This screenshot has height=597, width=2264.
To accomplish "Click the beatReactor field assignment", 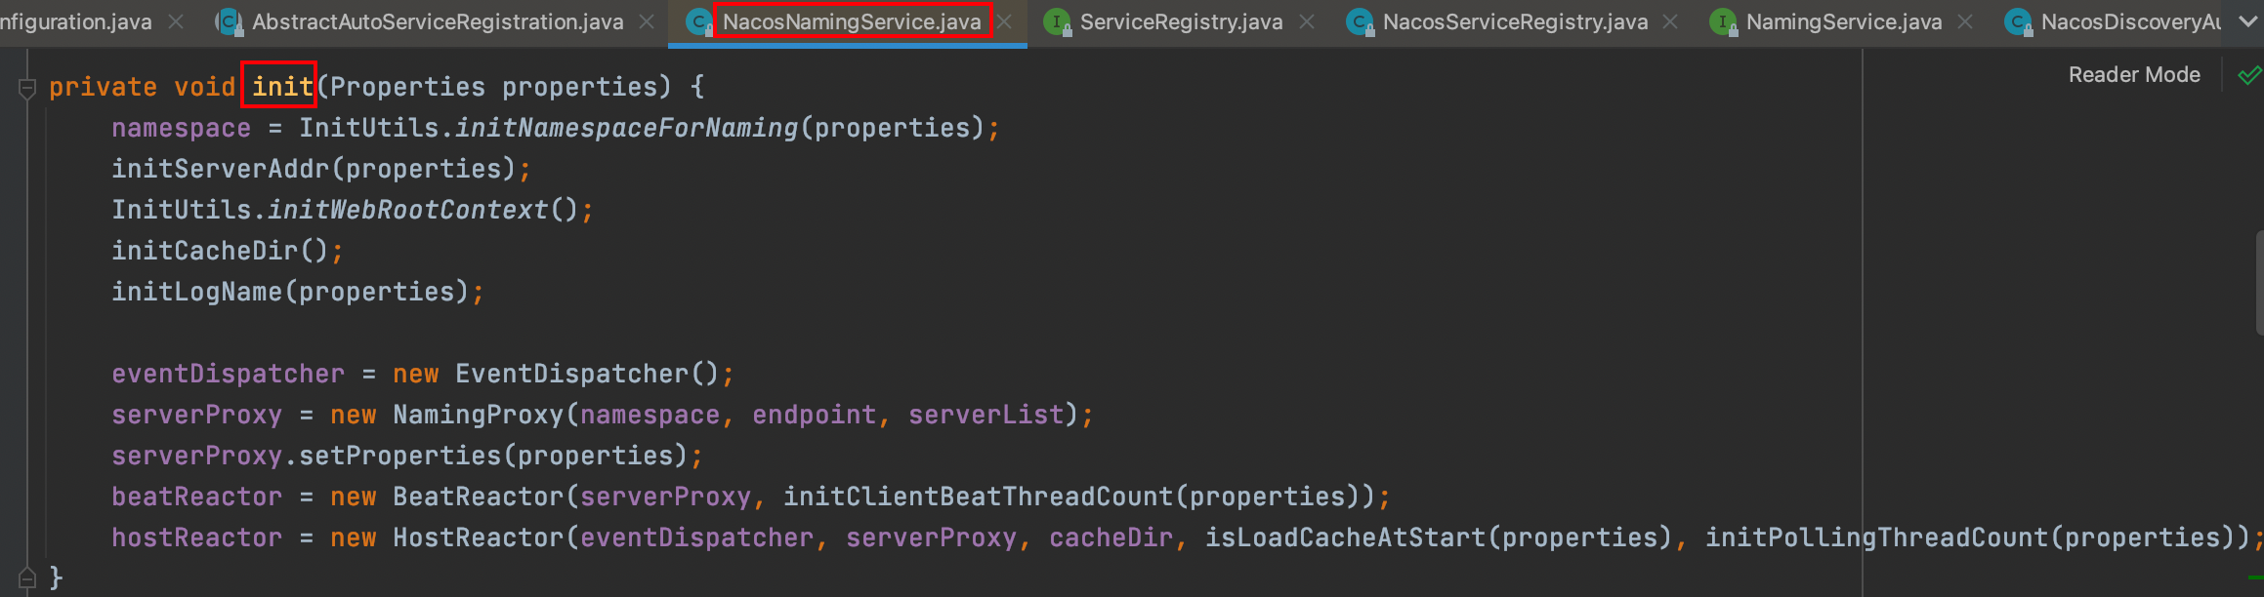I will click(197, 497).
